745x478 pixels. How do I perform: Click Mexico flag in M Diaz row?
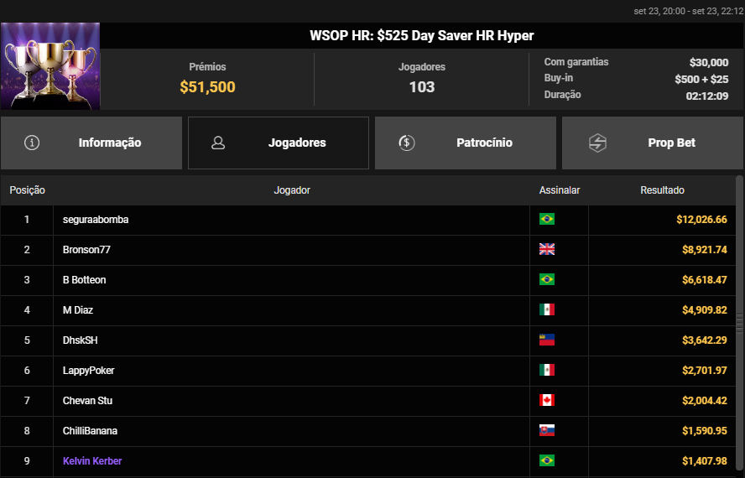[547, 309]
